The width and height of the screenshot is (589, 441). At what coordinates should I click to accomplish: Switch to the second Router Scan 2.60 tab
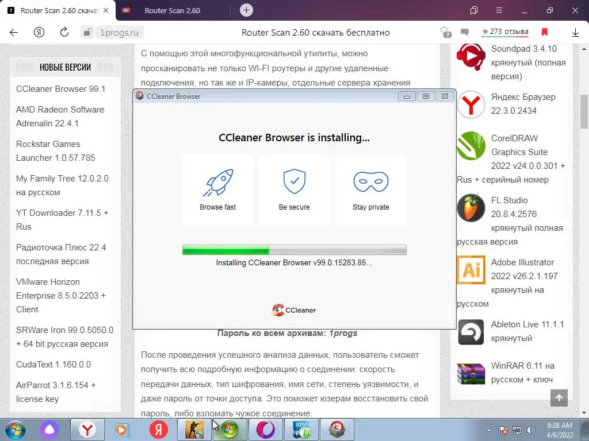172,10
